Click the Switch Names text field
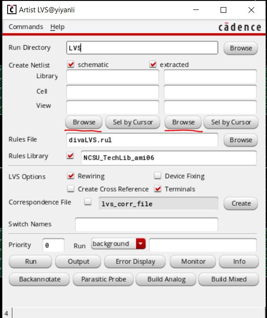Screen dimensions: 267x318 pyautogui.click(x=147, y=224)
